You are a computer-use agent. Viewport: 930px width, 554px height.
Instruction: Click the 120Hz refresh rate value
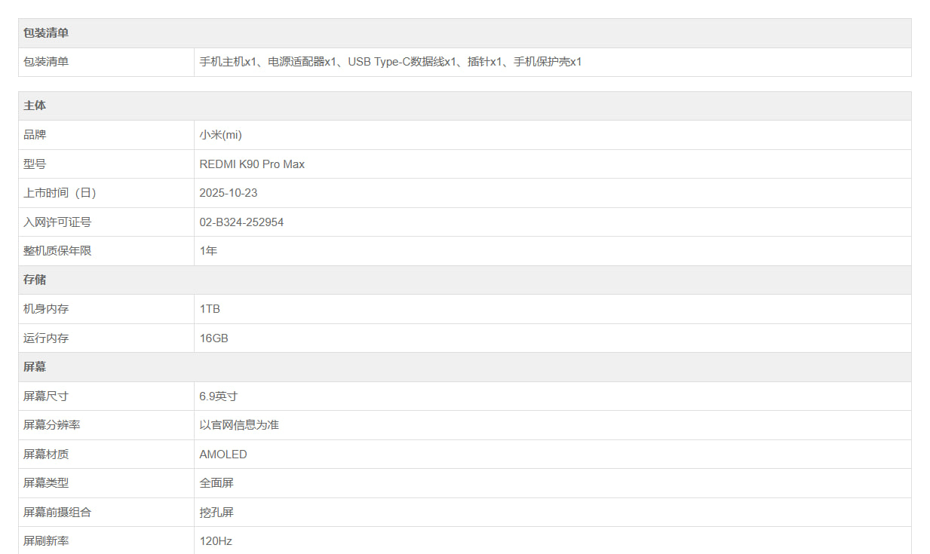point(216,541)
